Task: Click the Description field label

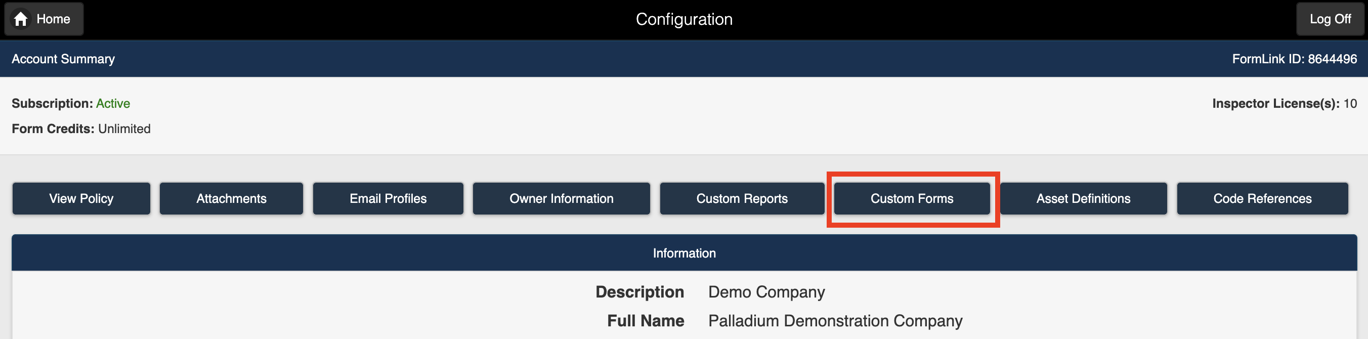Action: [639, 292]
